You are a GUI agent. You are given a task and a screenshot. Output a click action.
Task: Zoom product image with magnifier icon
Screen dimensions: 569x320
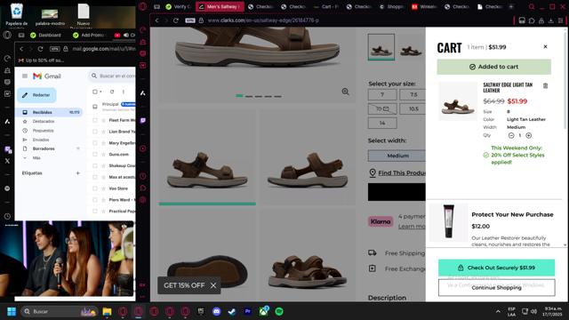(x=345, y=92)
